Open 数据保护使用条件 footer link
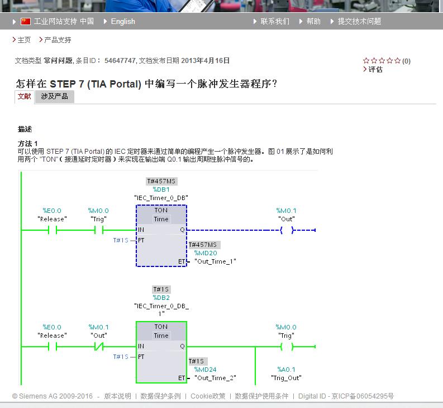 click(x=261, y=396)
